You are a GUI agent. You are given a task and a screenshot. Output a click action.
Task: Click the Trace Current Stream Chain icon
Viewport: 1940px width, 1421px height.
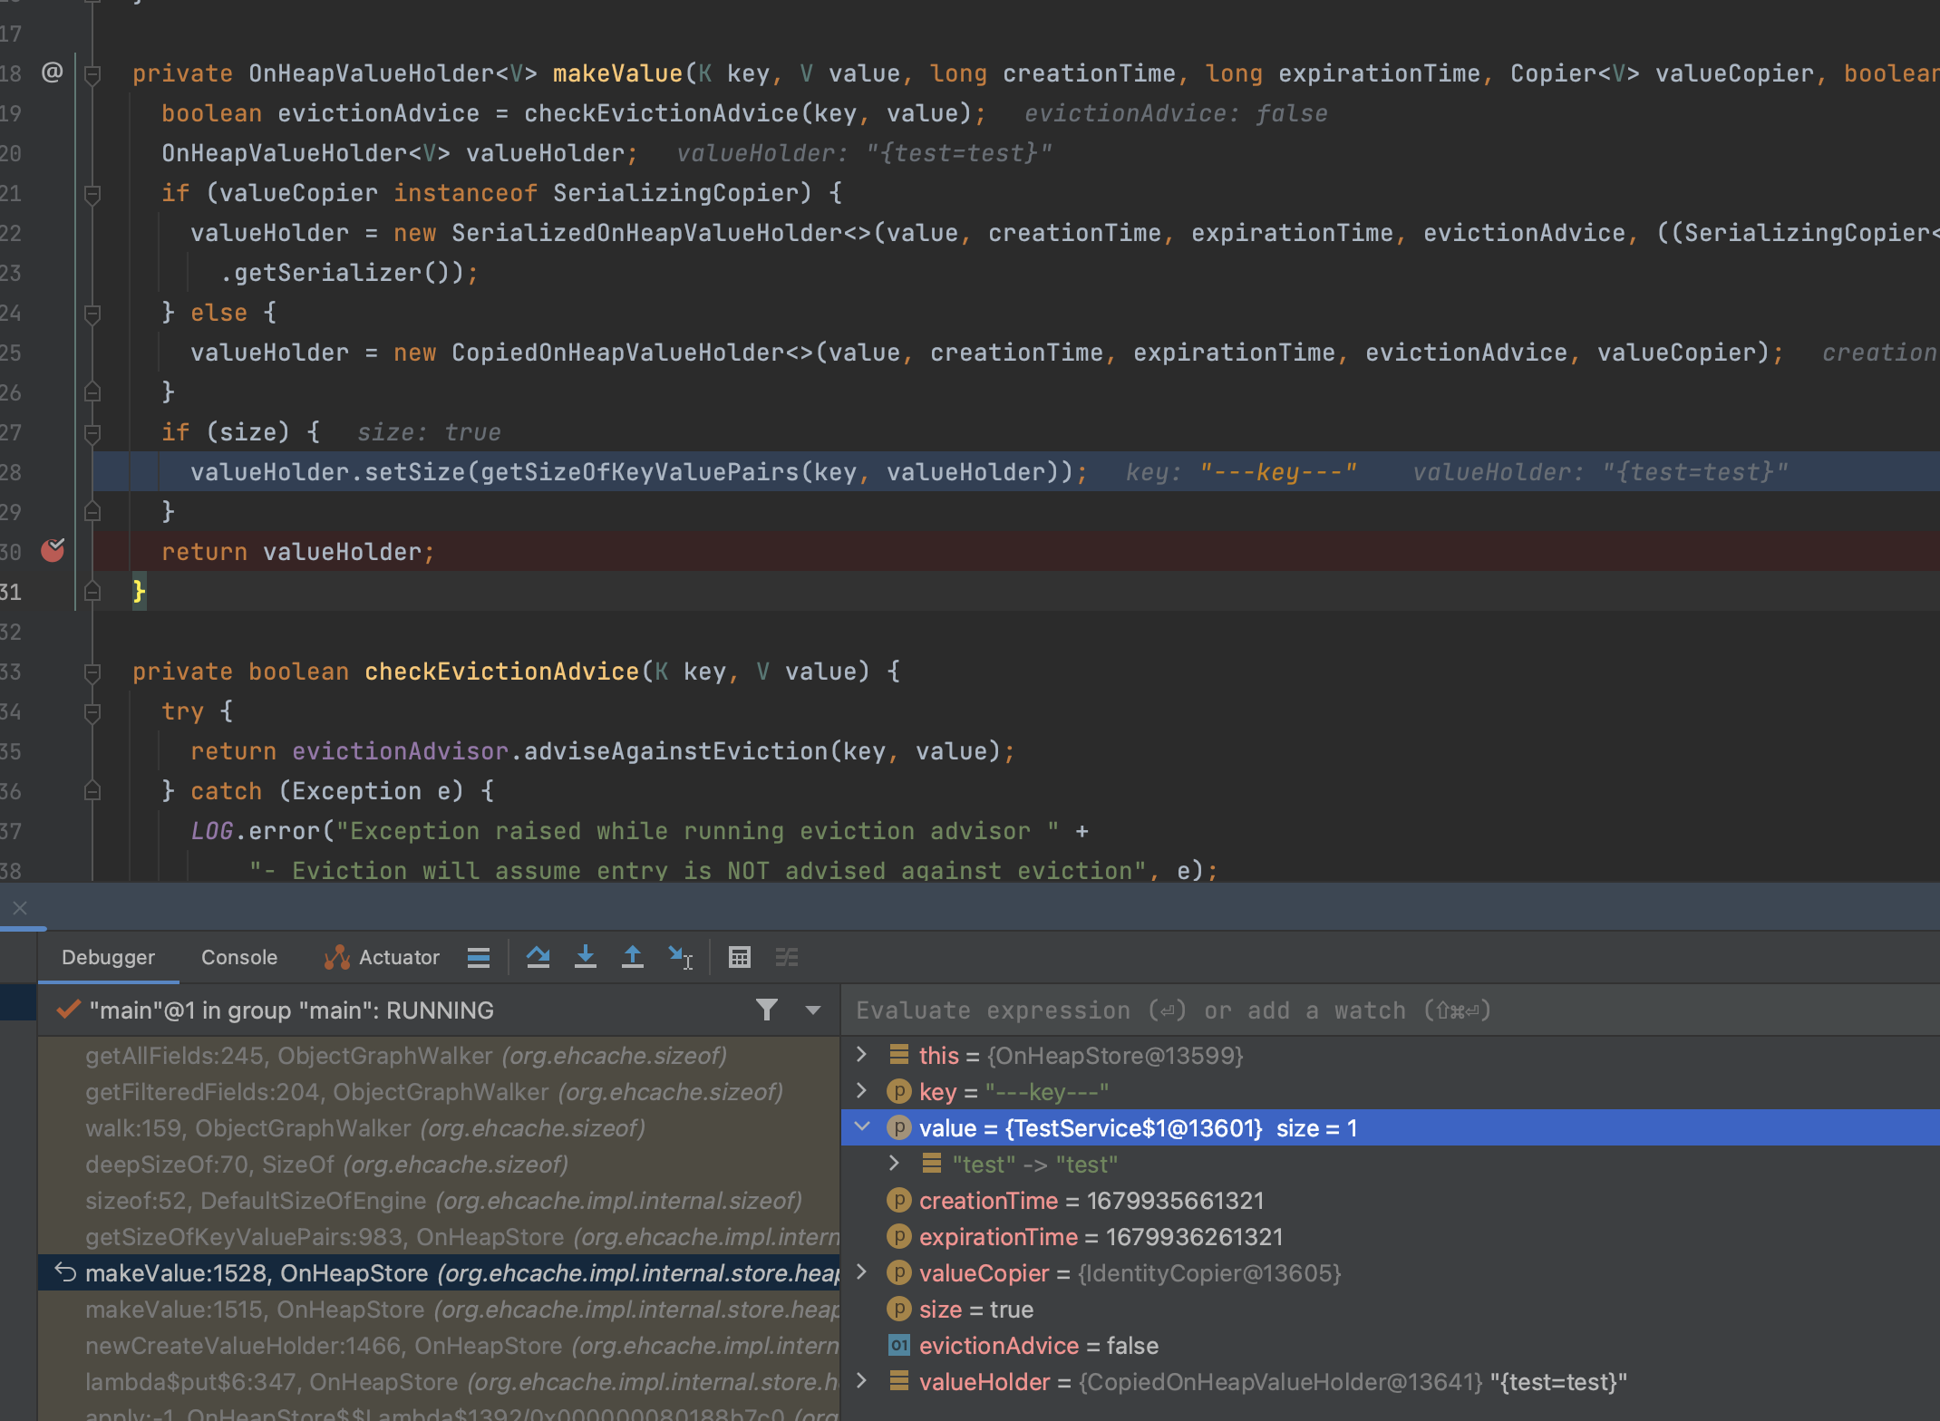(786, 957)
